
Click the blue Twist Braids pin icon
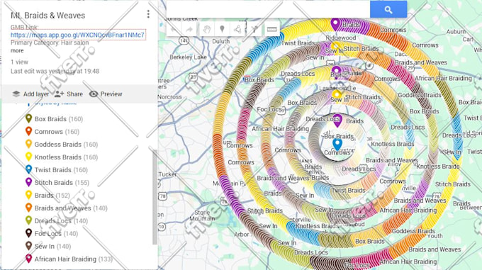click(x=28, y=169)
